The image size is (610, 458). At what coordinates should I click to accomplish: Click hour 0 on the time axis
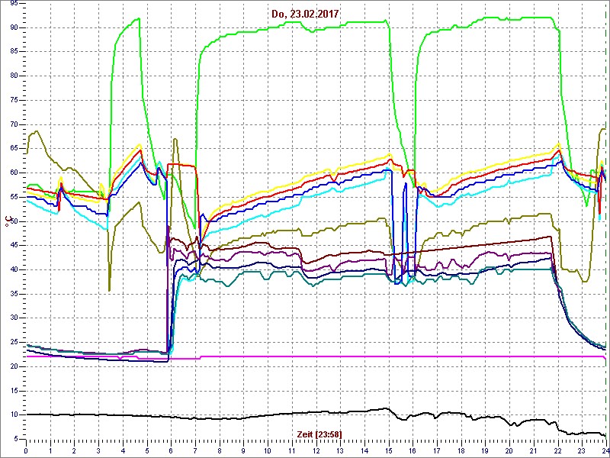26,451
